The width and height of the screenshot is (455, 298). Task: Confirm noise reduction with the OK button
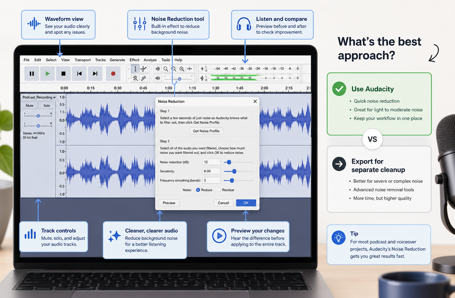coord(246,203)
